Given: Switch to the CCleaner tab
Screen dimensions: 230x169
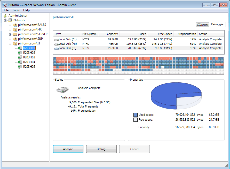Looking at the screenshot, I should [202, 25].
